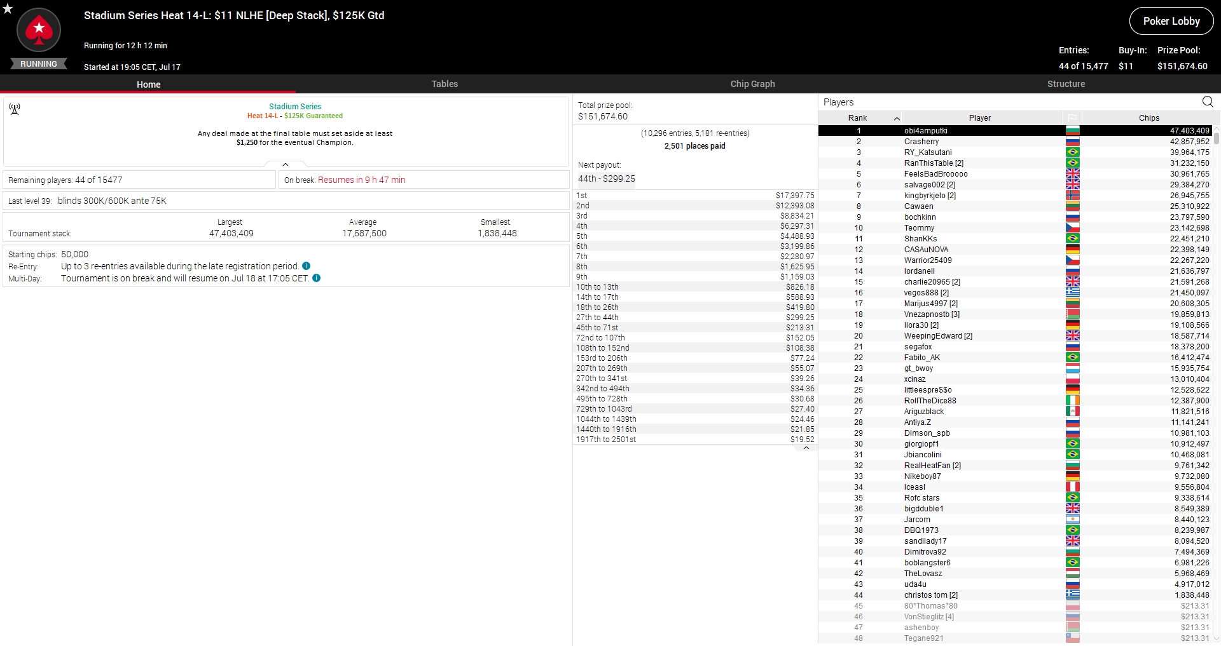Click flag beside Tegane921
Image resolution: width=1221 pixels, height=646 pixels.
pyautogui.click(x=1073, y=638)
